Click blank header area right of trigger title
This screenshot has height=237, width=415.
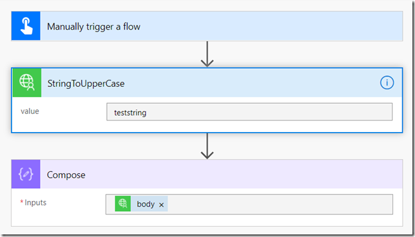point(271,26)
